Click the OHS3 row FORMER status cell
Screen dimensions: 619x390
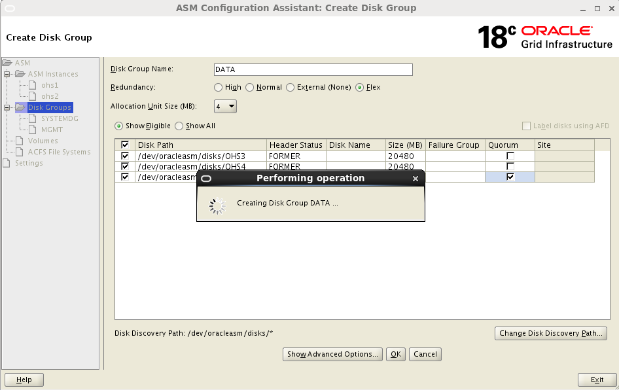[x=296, y=156]
